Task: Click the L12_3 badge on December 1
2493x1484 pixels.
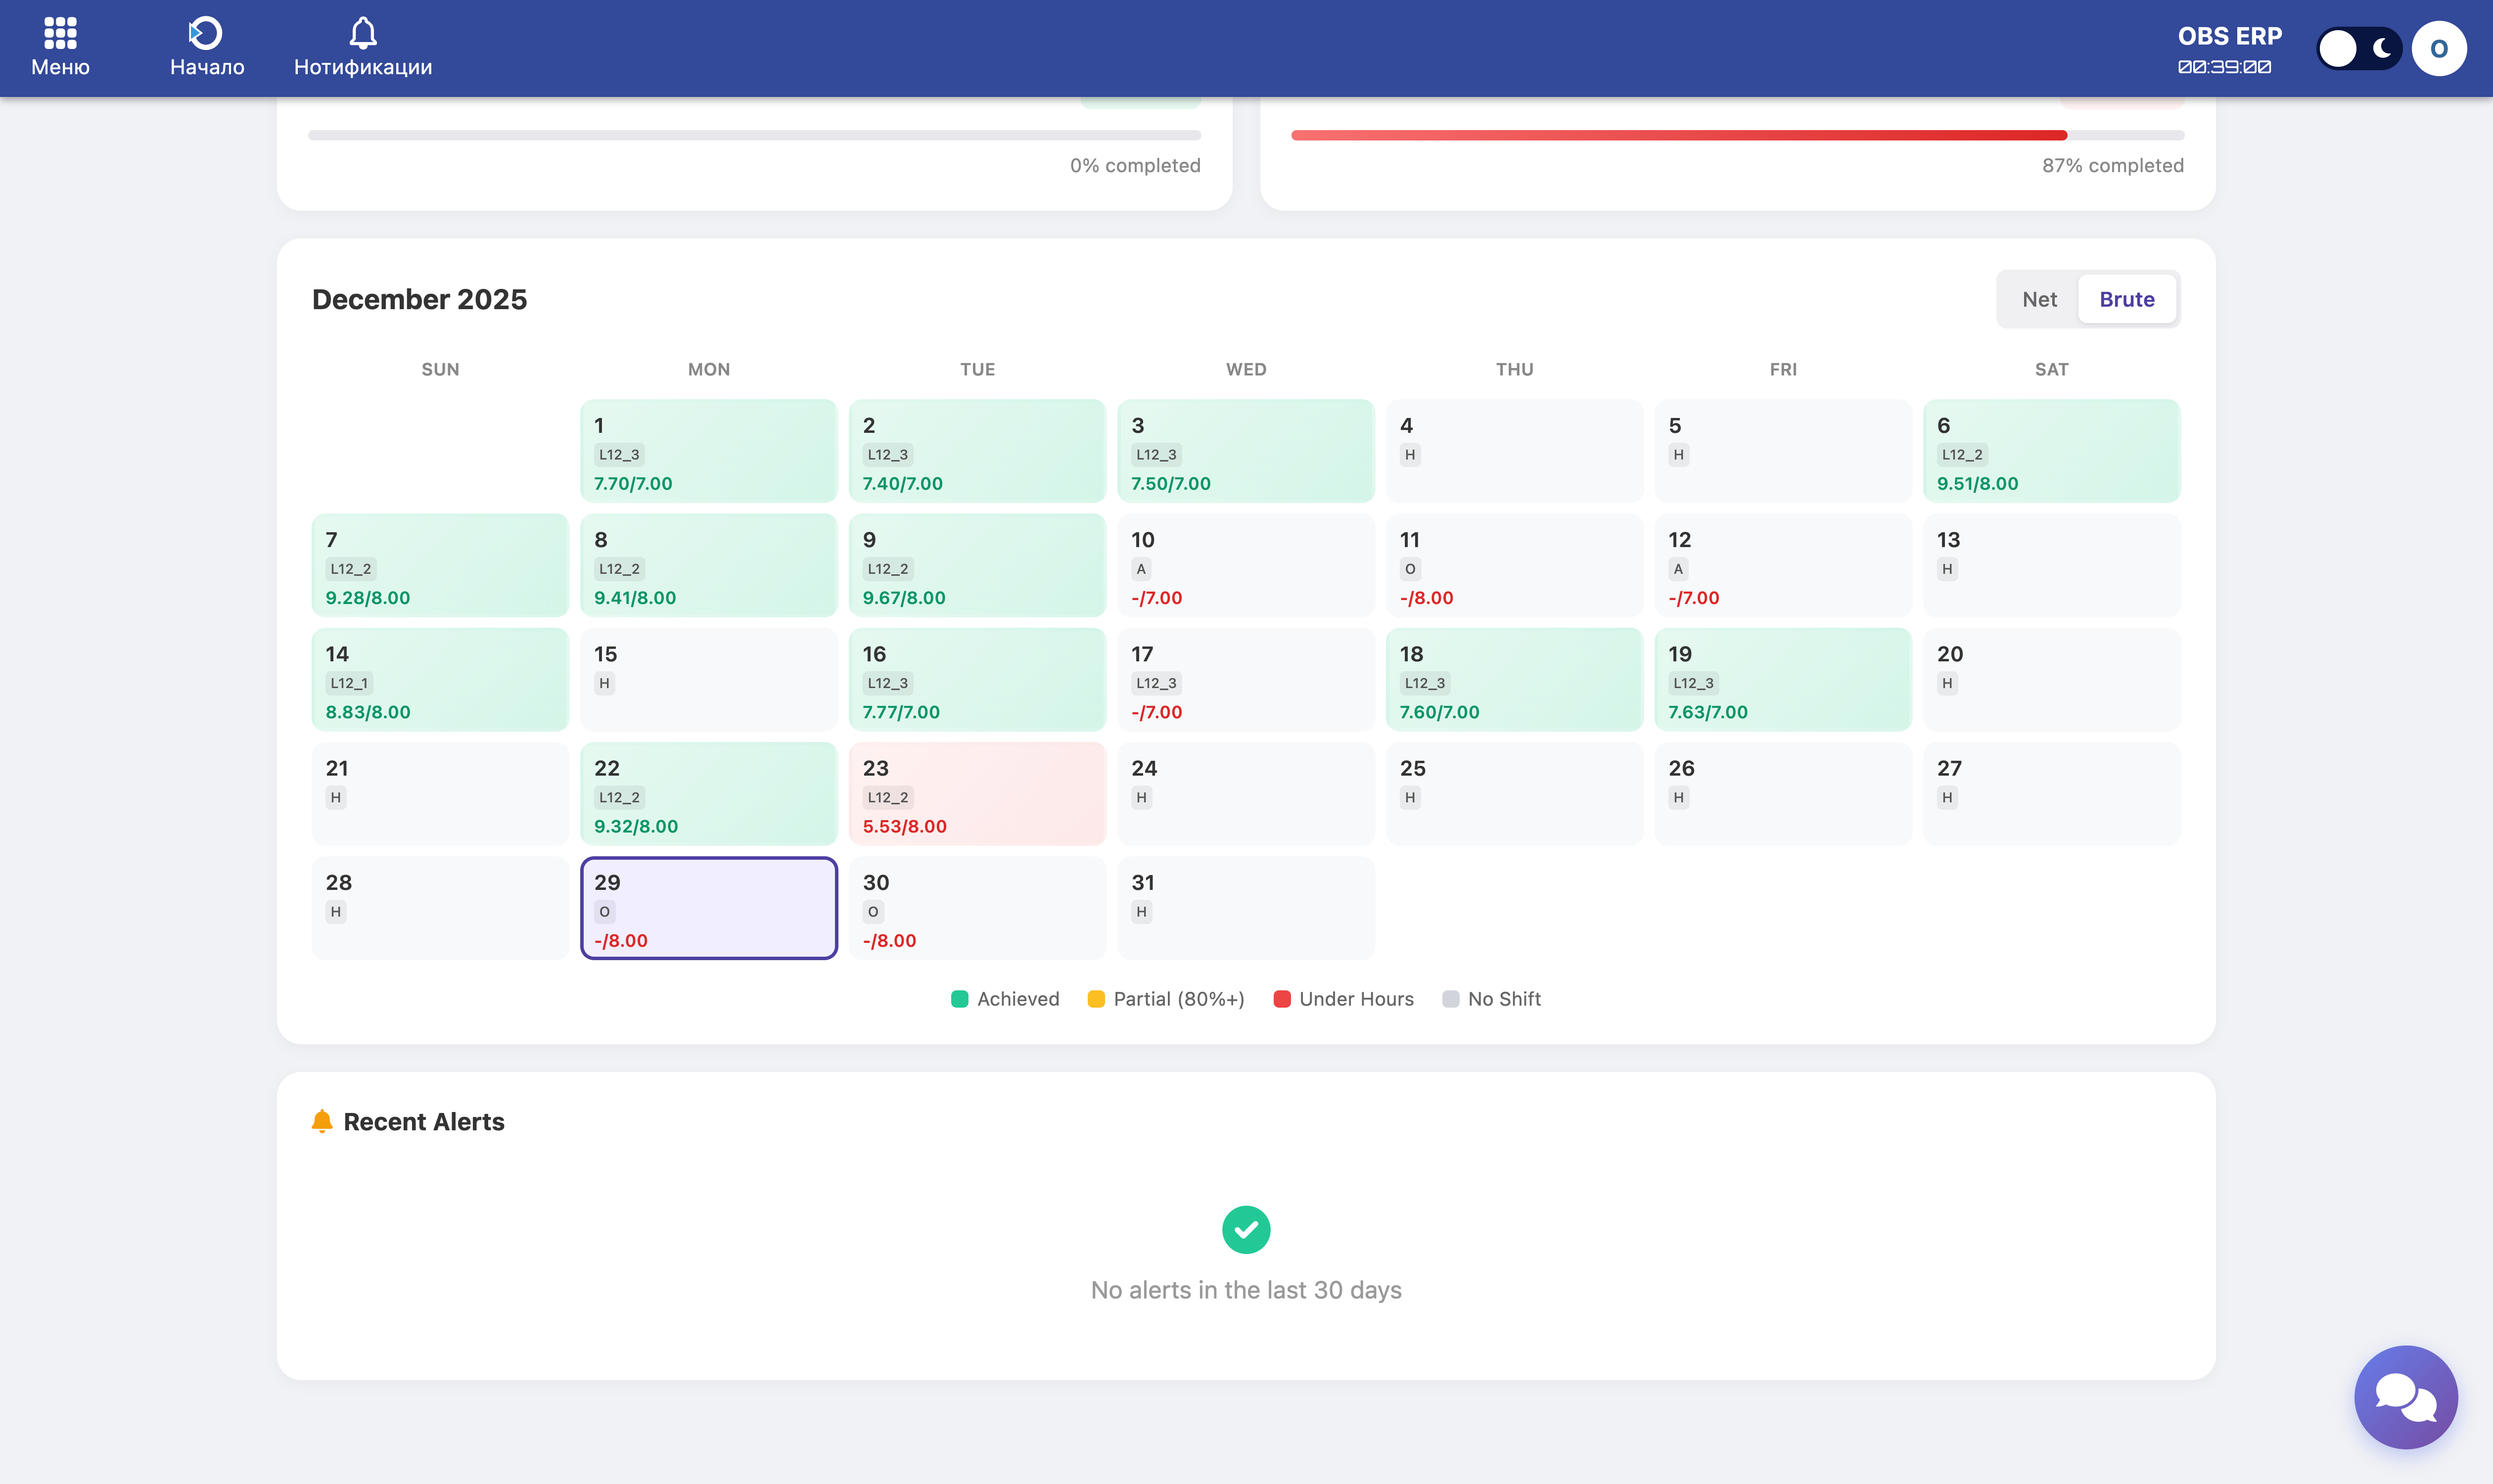Action: coord(619,455)
